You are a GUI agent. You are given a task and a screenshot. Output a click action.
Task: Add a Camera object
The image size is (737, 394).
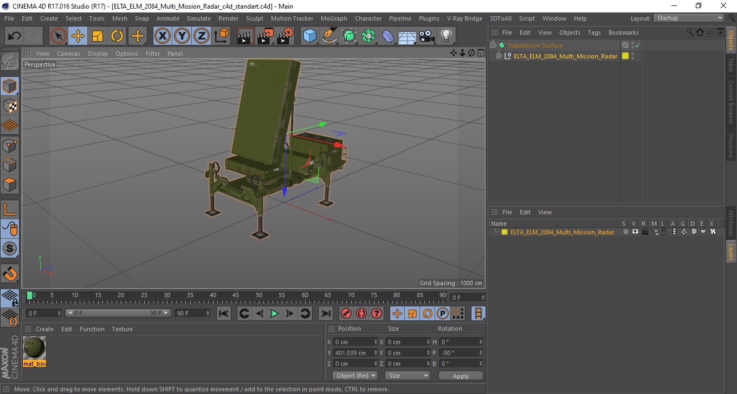[426, 36]
